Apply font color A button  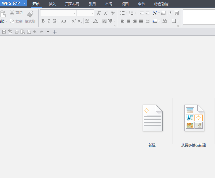(96, 21)
